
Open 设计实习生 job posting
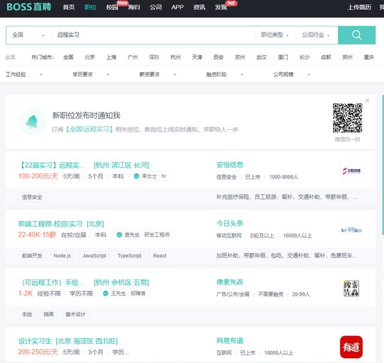(35, 341)
